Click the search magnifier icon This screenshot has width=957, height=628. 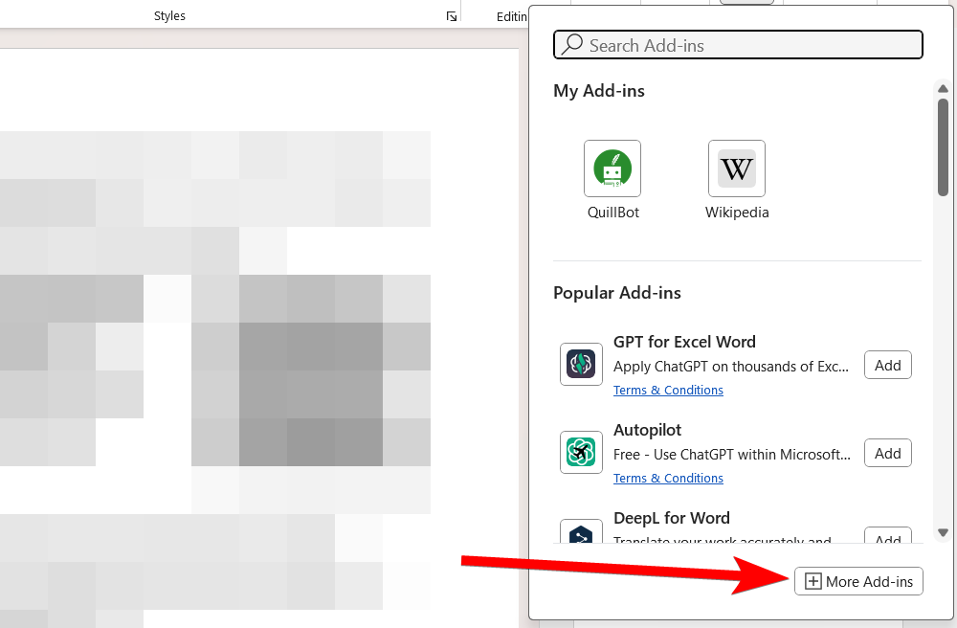572,45
